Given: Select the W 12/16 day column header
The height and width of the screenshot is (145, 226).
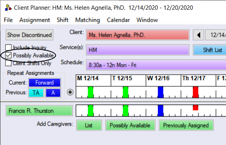Looking at the screenshot, I should tap(163, 80).
